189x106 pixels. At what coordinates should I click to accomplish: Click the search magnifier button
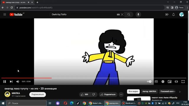coord(129,14)
